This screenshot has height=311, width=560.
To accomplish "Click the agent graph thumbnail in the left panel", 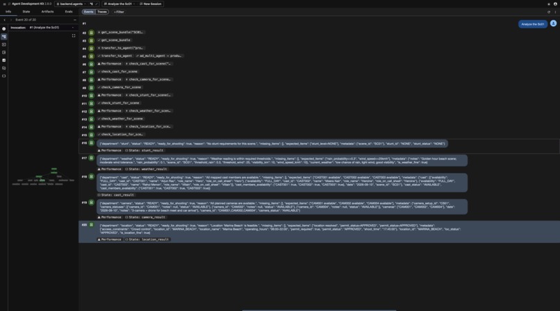I will (x=43, y=176).
